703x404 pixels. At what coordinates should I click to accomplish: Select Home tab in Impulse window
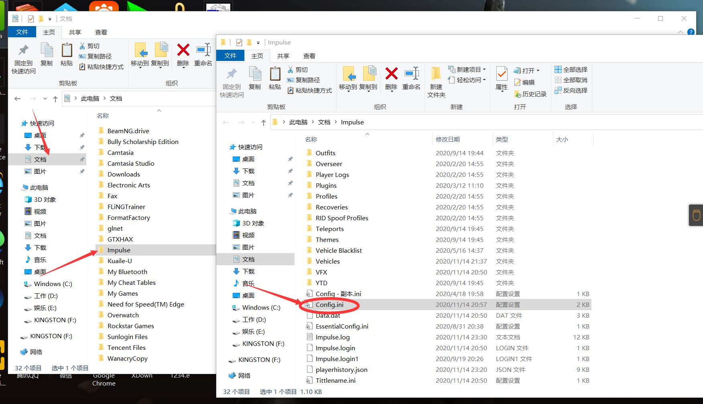[257, 56]
